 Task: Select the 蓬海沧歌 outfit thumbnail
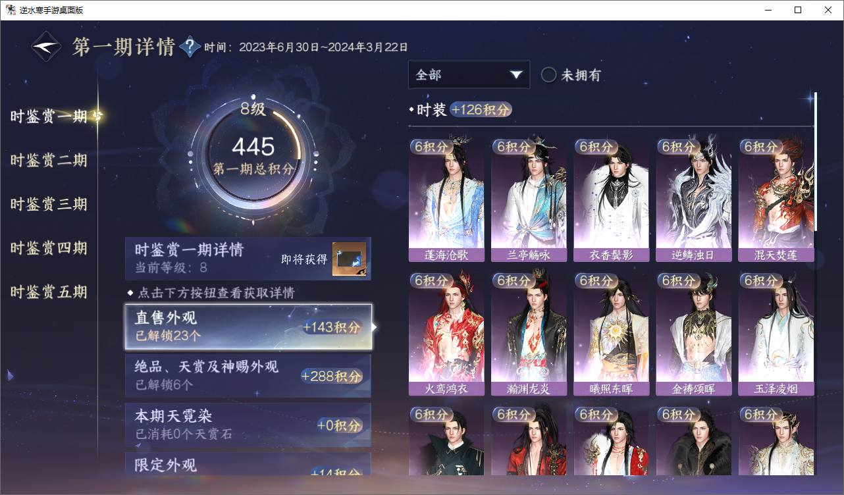pos(446,200)
